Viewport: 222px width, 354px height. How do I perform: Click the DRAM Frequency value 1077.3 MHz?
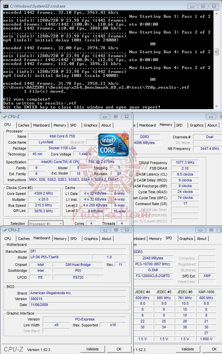(x=185, y=162)
